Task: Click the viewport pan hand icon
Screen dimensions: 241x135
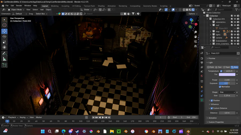Action: [195, 37]
